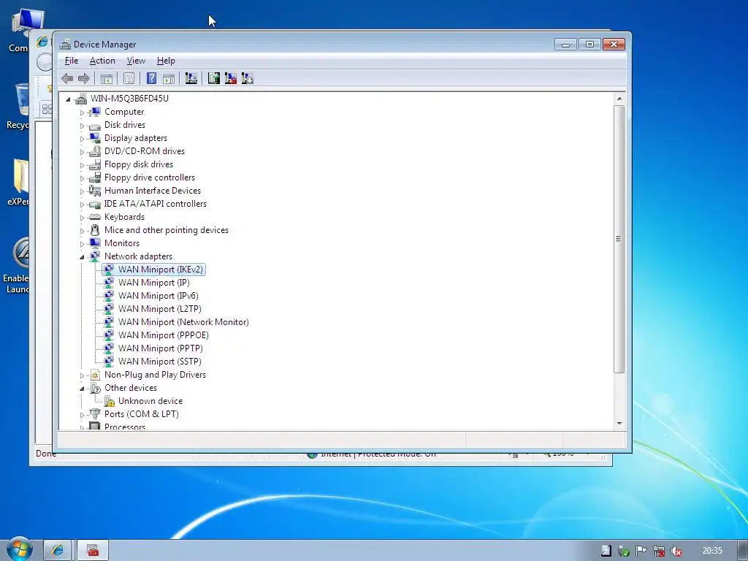The width and height of the screenshot is (748, 561).
Task: Select Floppy drive controllers label
Action: pyautogui.click(x=150, y=178)
